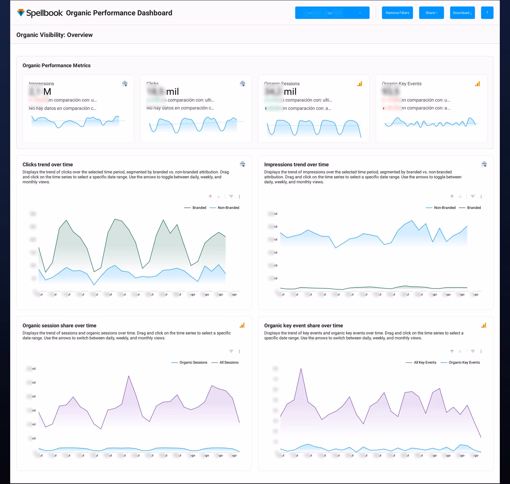This screenshot has height=484, width=510.
Task: Drill down arrow on Organic key event chart
Action: click(x=460, y=351)
